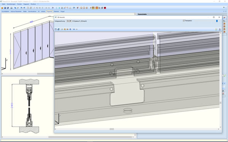Viewport: 228px width, 142px height.
Task: Maximize the 3D-Ansicht window
Action: pos(214,17)
